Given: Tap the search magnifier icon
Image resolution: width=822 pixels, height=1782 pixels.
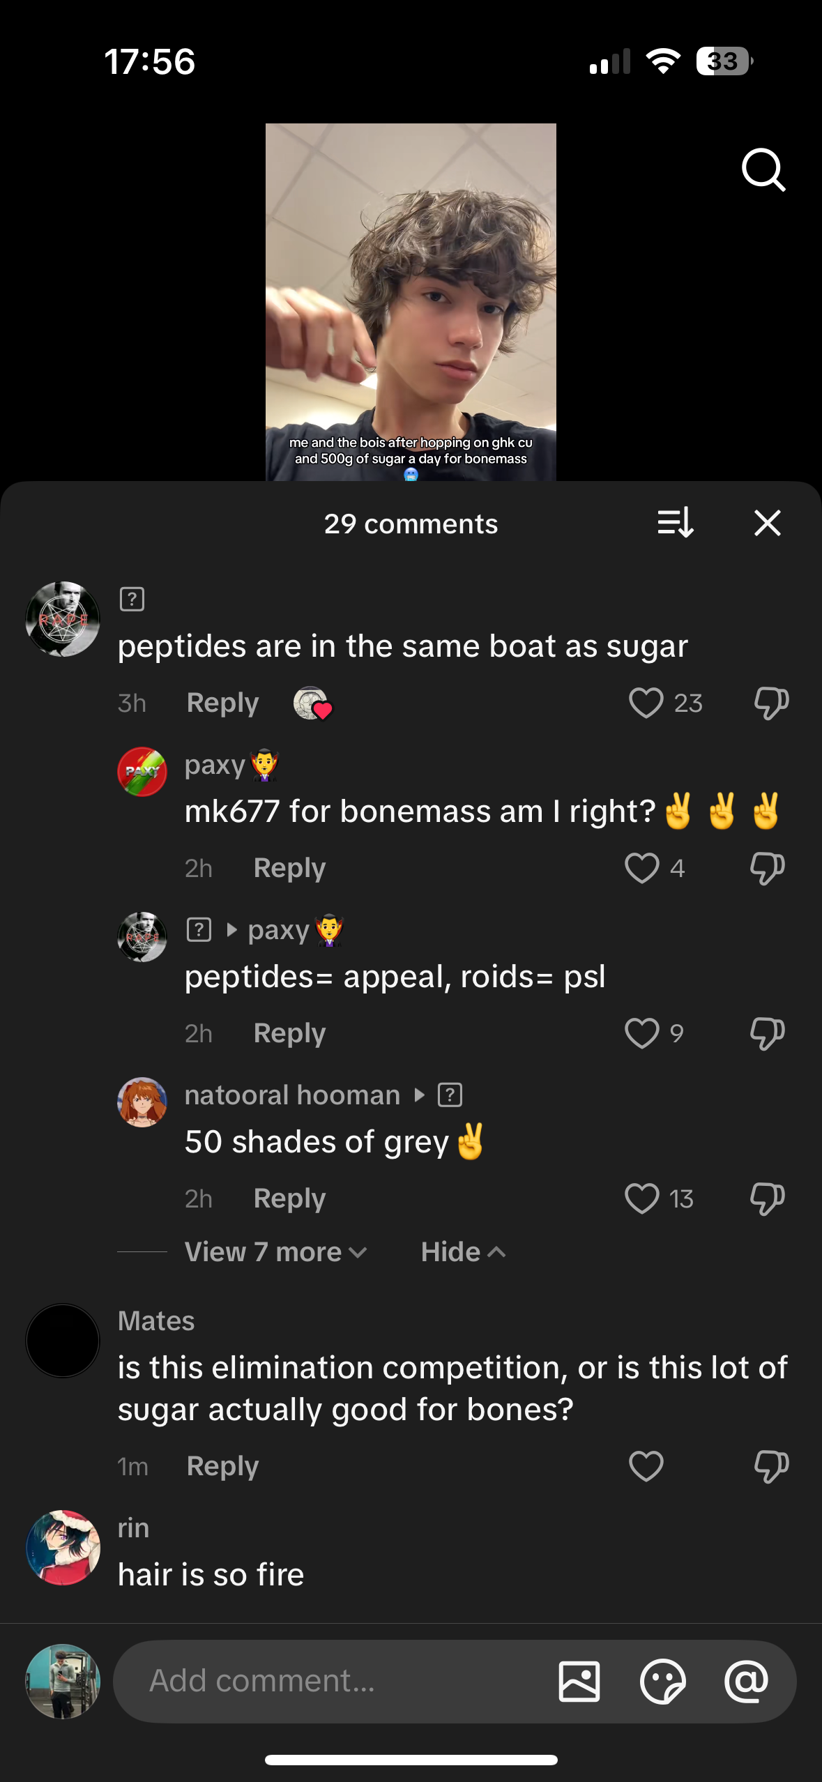Looking at the screenshot, I should click(763, 169).
